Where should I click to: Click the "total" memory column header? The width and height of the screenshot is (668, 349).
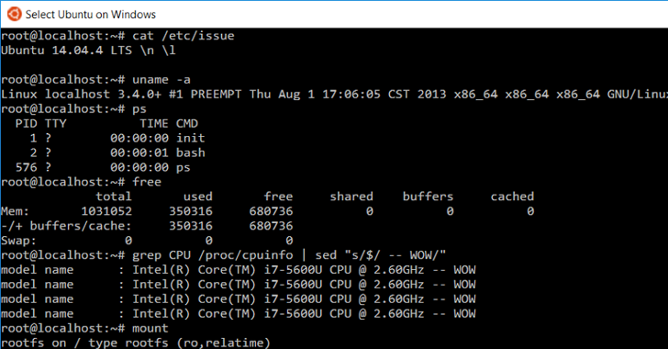pyautogui.click(x=114, y=197)
